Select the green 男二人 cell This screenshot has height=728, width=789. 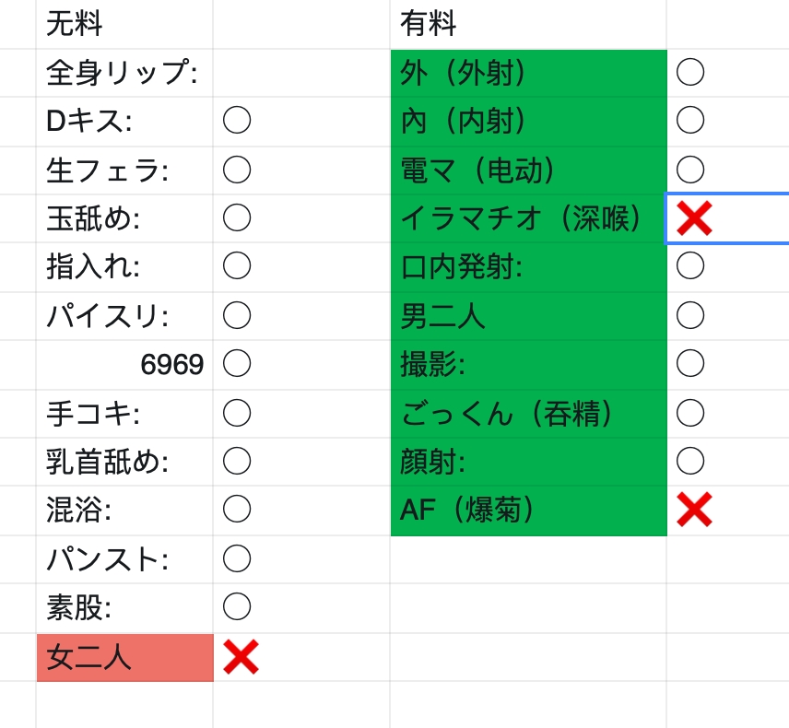click(x=528, y=316)
